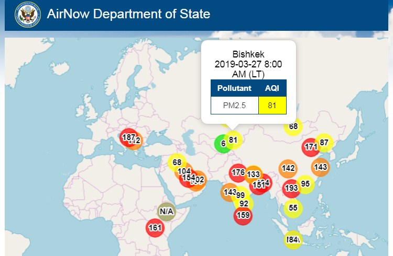Click the Pollutant column header in popup
The width and height of the screenshot is (393, 256).
pyautogui.click(x=235, y=88)
